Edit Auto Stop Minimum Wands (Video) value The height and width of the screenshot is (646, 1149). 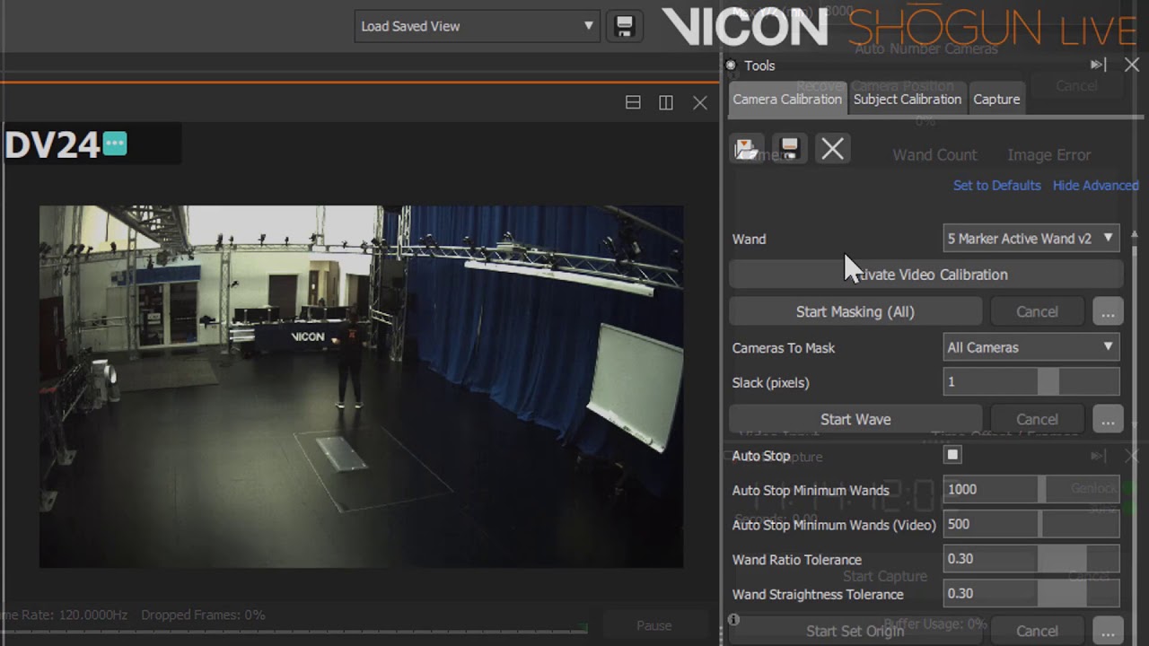(1031, 524)
